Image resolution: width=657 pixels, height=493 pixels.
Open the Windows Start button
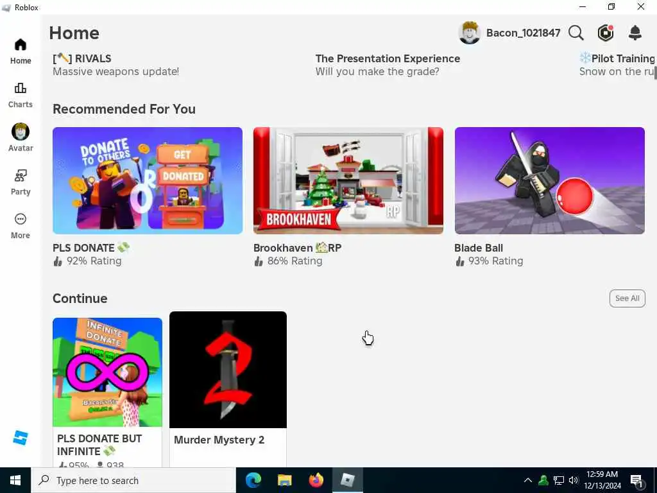point(15,480)
